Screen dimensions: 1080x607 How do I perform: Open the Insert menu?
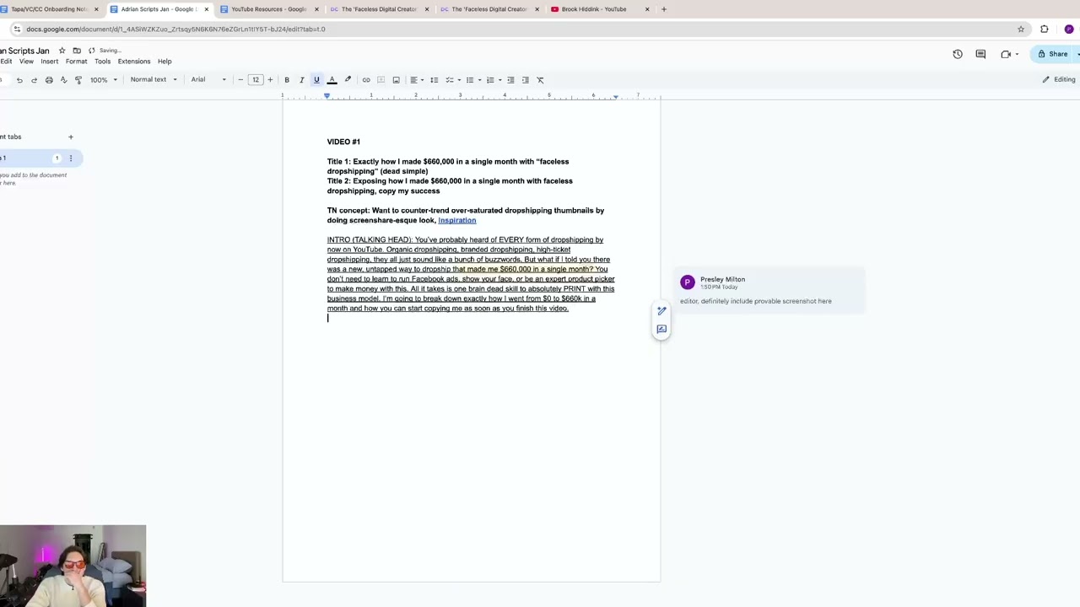point(50,62)
